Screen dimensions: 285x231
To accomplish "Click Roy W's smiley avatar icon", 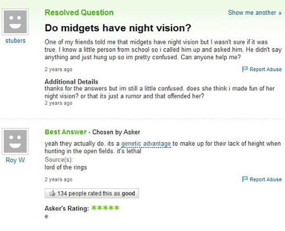I will point(16,140).
